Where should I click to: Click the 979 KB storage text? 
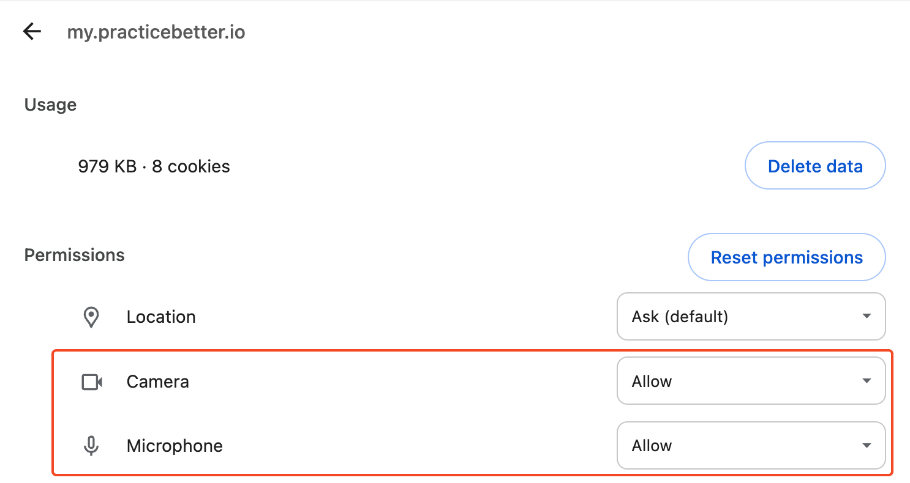click(107, 166)
